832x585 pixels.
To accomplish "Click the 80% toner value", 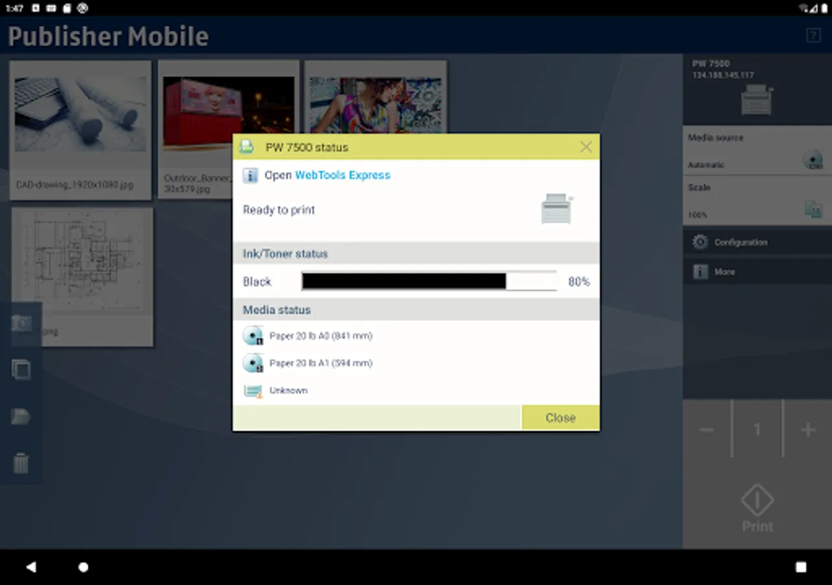I will [579, 282].
